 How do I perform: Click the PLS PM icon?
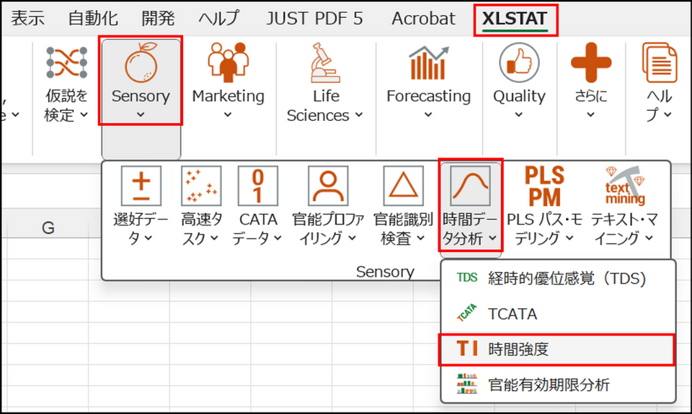tap(545, 186)
